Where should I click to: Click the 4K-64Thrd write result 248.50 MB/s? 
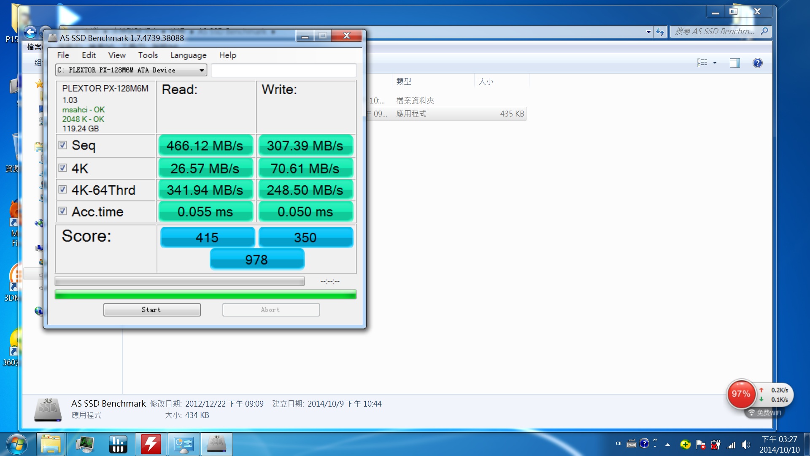305,190
